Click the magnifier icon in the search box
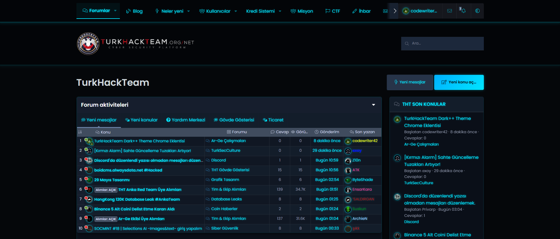 [x=407, y=44]
